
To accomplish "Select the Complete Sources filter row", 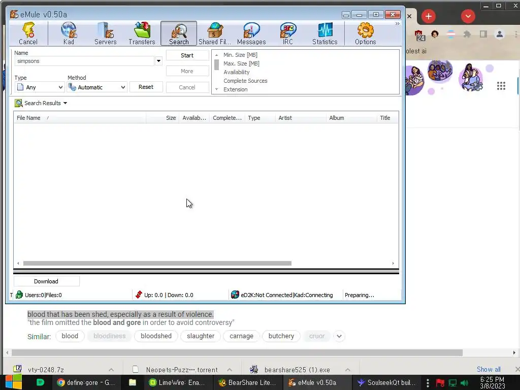I will 245,81.
